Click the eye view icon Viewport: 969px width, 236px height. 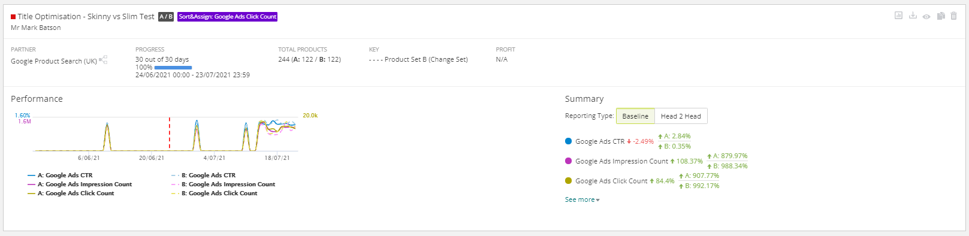pyautogui.click(x=926, y=16)
